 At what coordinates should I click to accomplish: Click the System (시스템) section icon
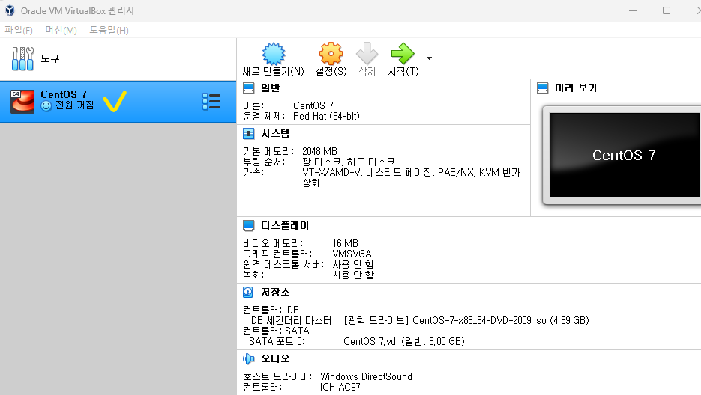point(249,133)
